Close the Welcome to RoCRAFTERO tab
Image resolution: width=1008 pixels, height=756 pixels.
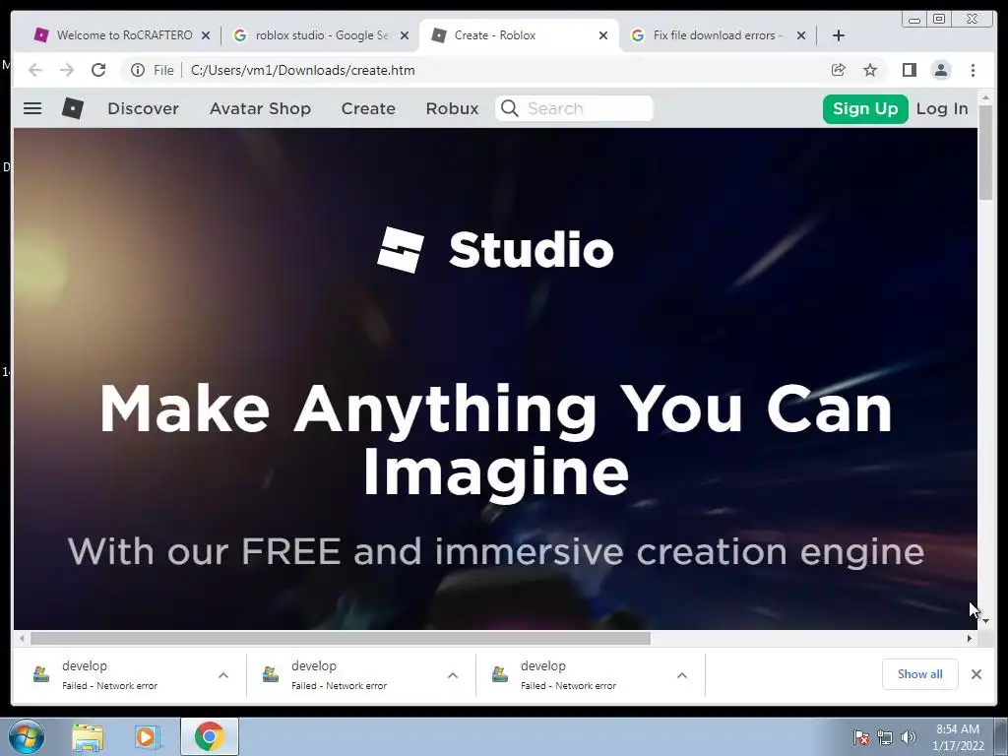click(206, 35)
